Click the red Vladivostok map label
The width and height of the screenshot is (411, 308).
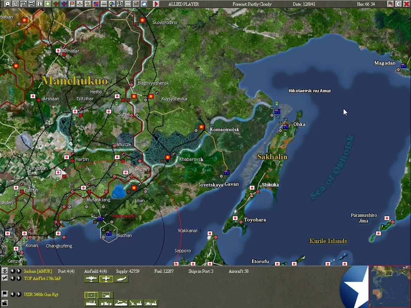click(123, 216)
